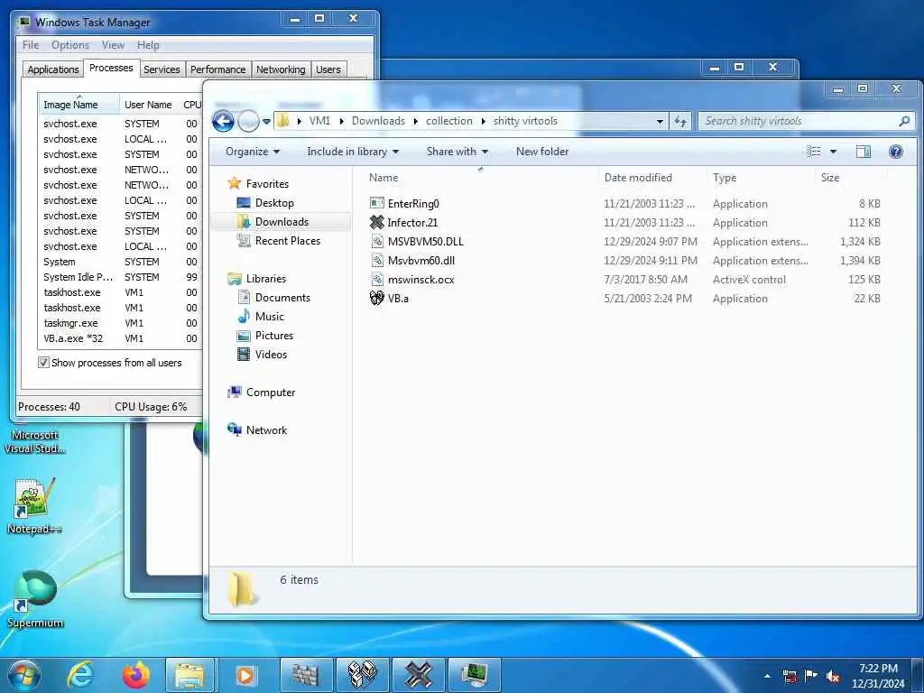Sort files by the Name column

click(x=383, y=178)
